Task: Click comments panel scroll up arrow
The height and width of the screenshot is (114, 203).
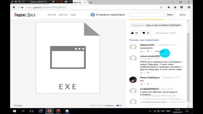Action: pos(188,21)
